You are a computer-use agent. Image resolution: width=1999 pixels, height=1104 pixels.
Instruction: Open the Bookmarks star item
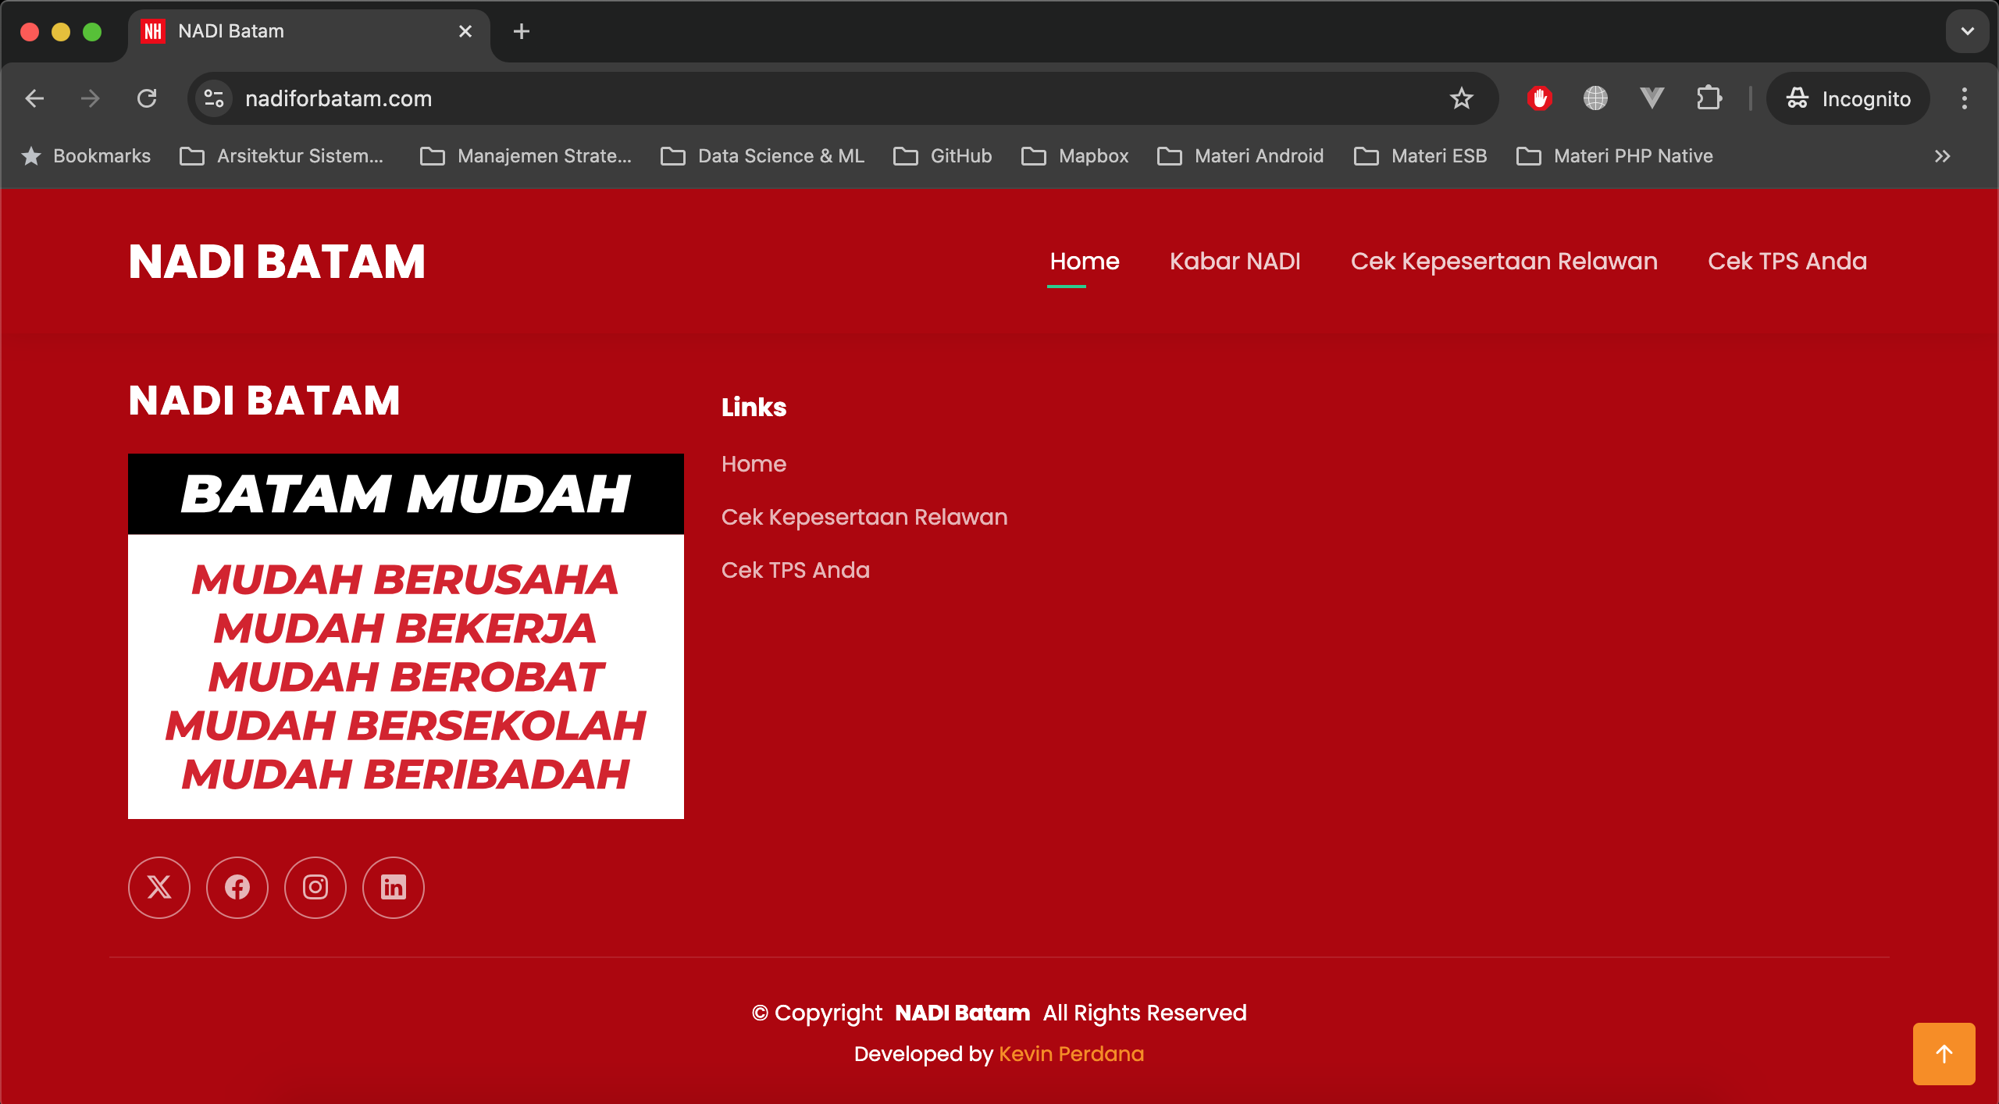click(86, 156)
